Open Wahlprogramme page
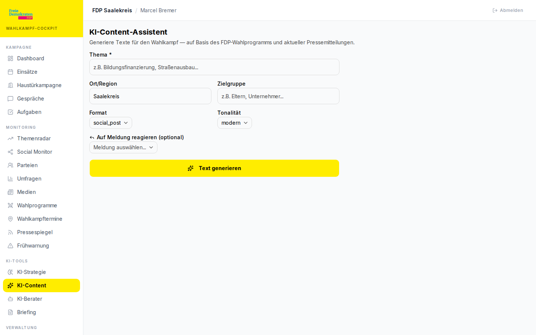The image size is (536, 335). [x=41, y=205]
